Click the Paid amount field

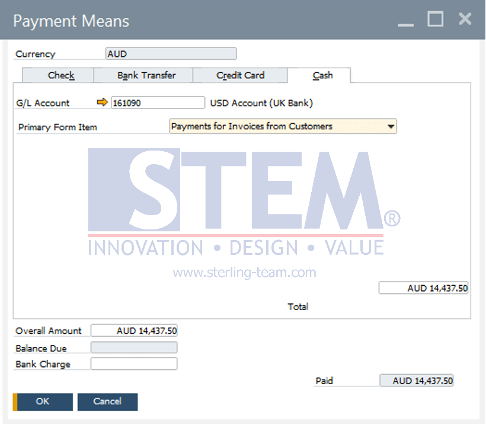pos(417,381)
